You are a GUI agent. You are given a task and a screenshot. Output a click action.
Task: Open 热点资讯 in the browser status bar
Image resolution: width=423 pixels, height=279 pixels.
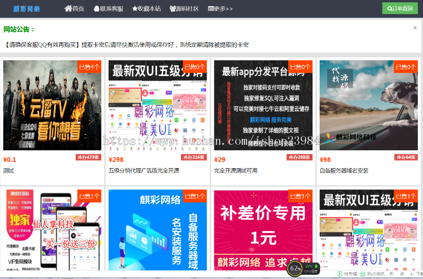tap(373, 274)
